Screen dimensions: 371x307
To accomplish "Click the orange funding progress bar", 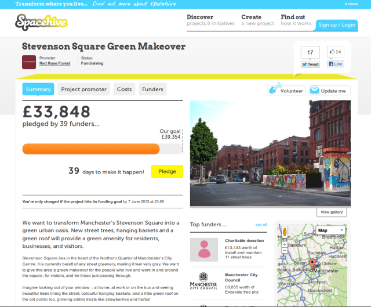I will point(91,149).
